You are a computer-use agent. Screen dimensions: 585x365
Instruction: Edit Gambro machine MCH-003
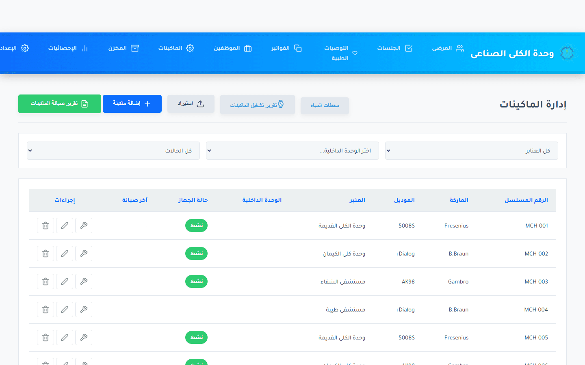(x=65, y=281)
